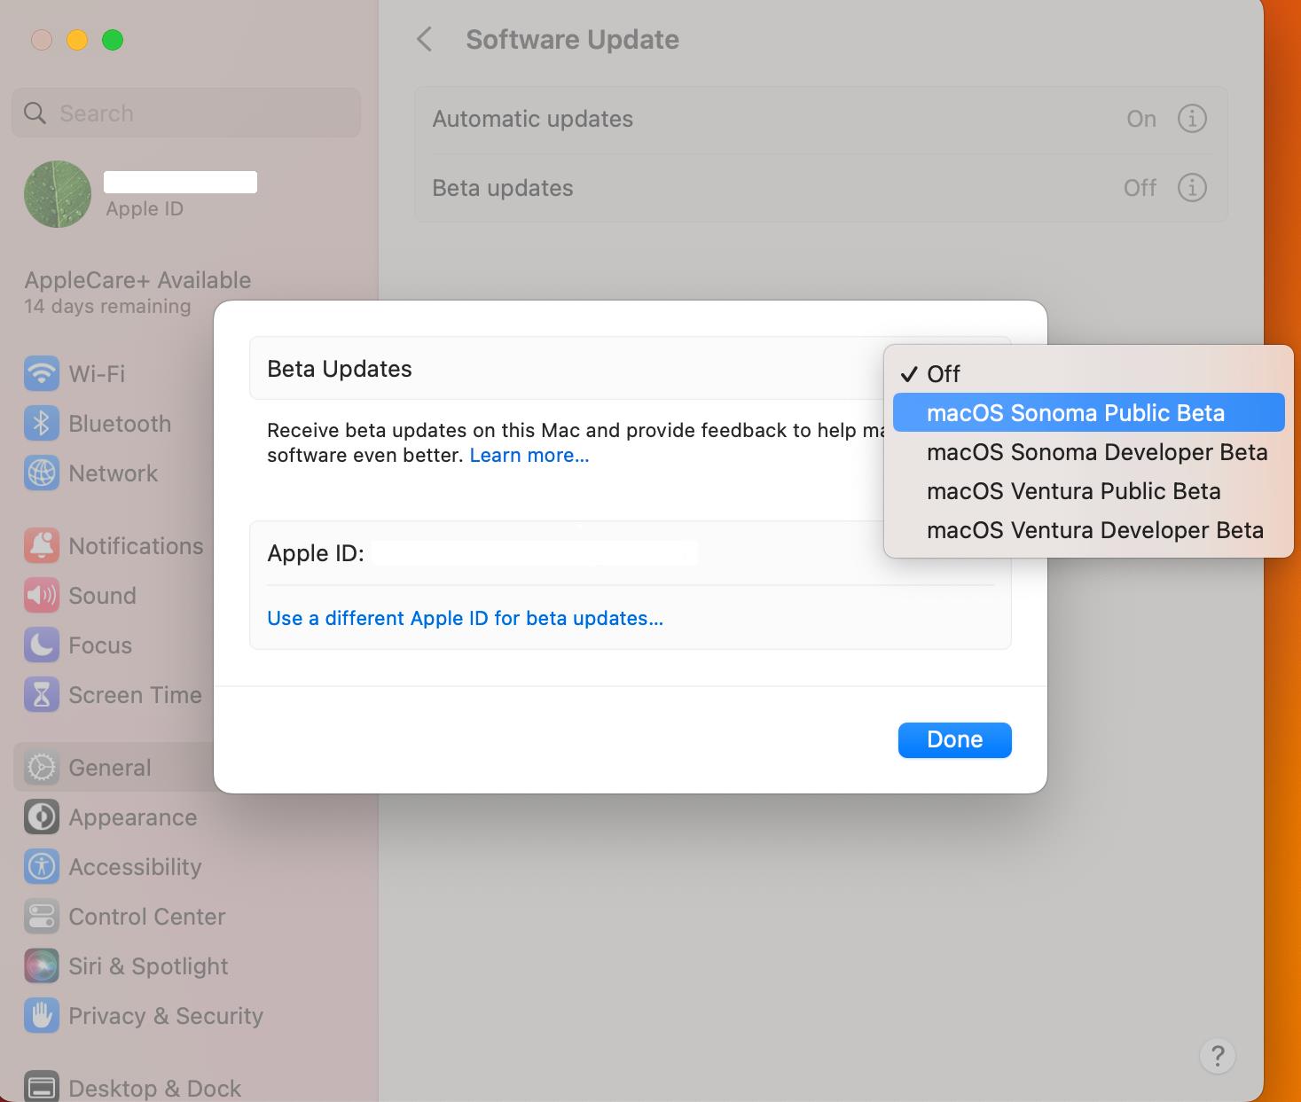Open the Focus moon icon
Viewport: 1301px width, 1102px height.
click(42, 645)
